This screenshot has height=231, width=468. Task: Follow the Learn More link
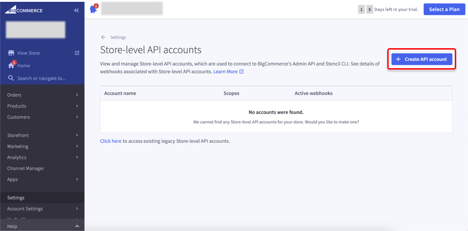point(225,72)
